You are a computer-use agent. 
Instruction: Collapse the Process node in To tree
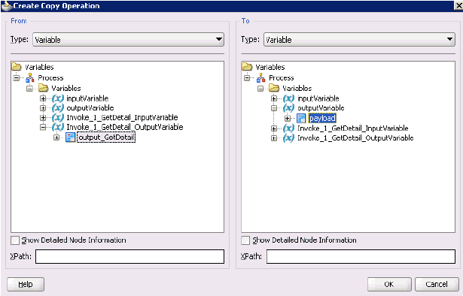[247, 78]
